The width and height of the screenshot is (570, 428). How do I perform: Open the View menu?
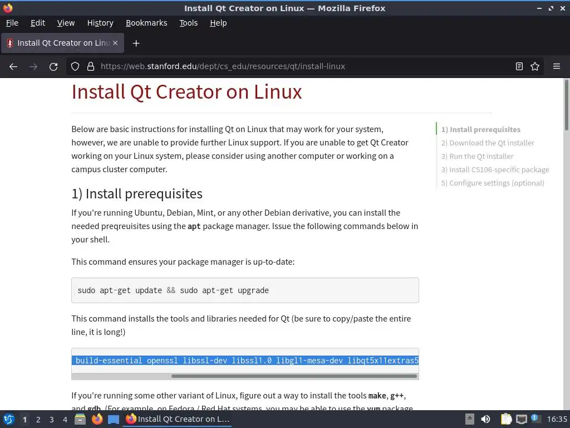click(x=66, y=23)
